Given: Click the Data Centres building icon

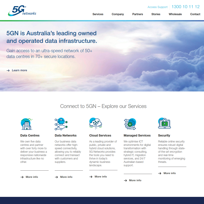Looking at the screenshot, I should pyautogui.click(x=27, y=124).
